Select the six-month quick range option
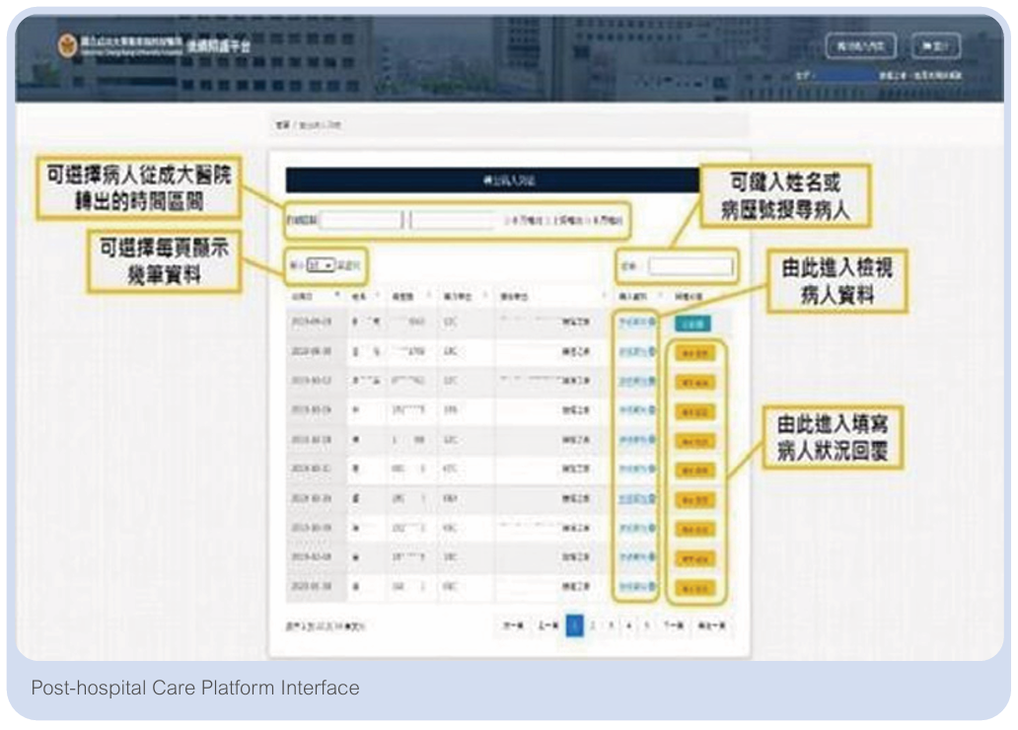The width and height of the screenshot is (1018, 730). pyautogui.click(x=605, y=221)
